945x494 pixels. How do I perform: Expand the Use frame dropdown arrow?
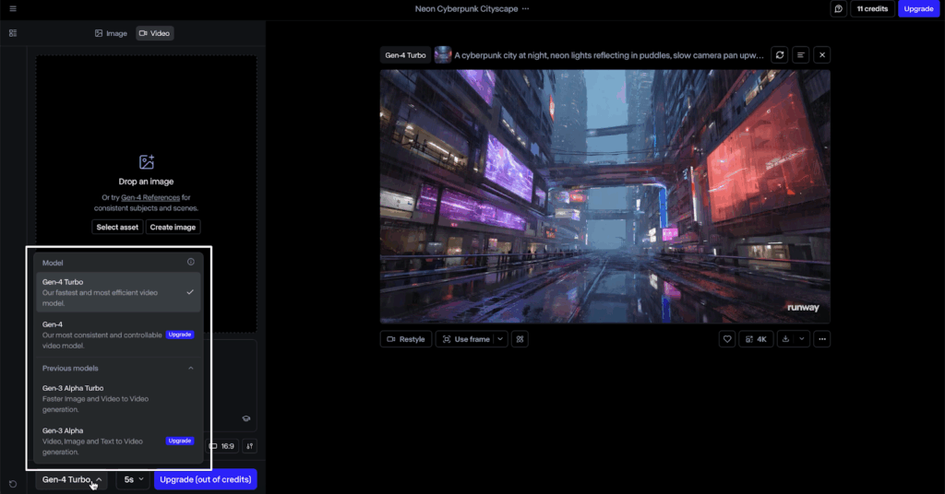(x=500, y=339)
